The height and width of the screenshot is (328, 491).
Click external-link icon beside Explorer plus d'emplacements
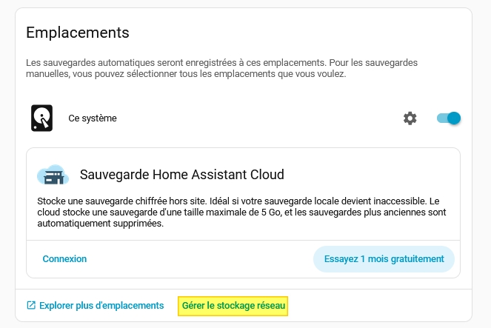(x=31, y=305)
